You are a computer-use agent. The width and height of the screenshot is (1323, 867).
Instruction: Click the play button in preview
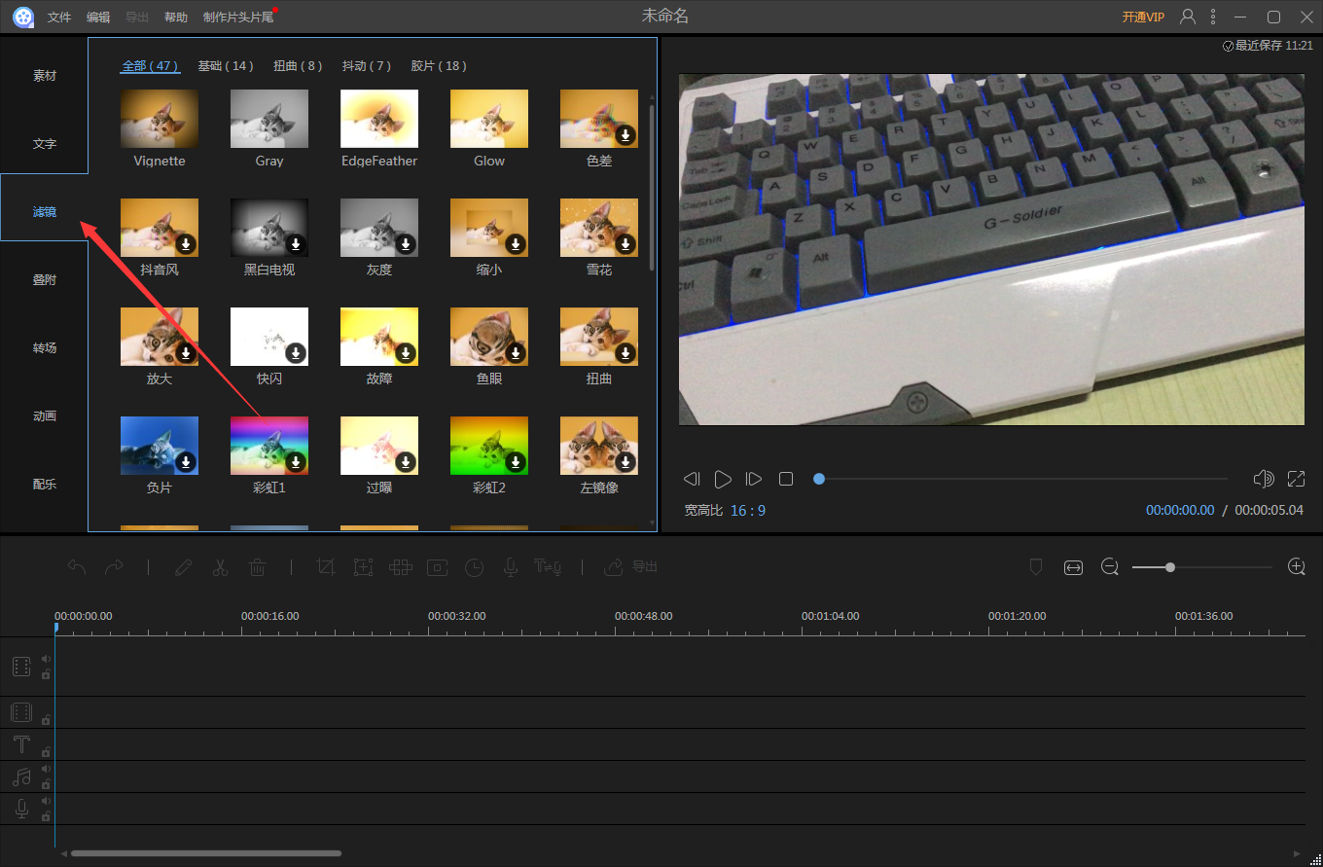click(723, 479)
